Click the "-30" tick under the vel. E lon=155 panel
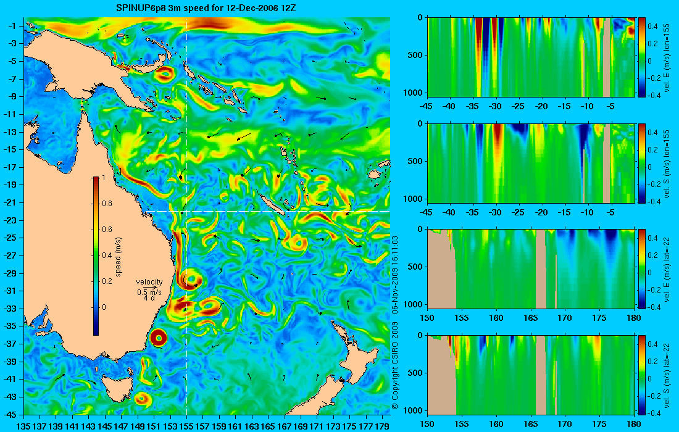679x432 pixels. (496, 107)
